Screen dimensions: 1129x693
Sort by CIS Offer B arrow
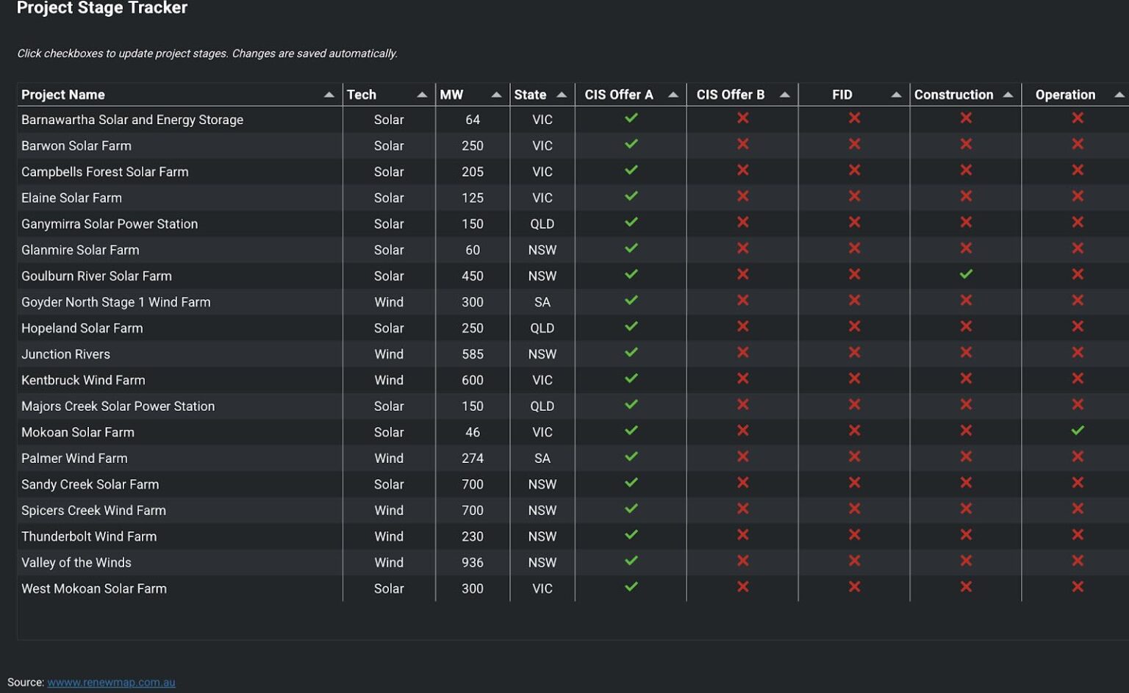point(784,95)
